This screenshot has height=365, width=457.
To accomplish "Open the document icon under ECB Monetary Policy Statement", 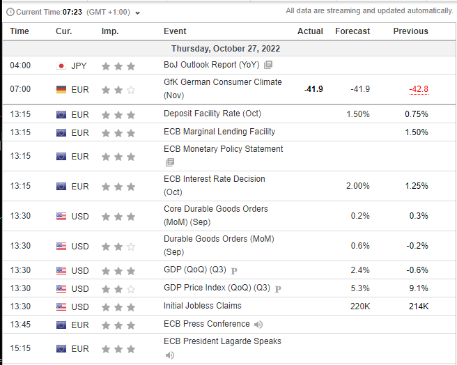I will [x=169, y=162].
